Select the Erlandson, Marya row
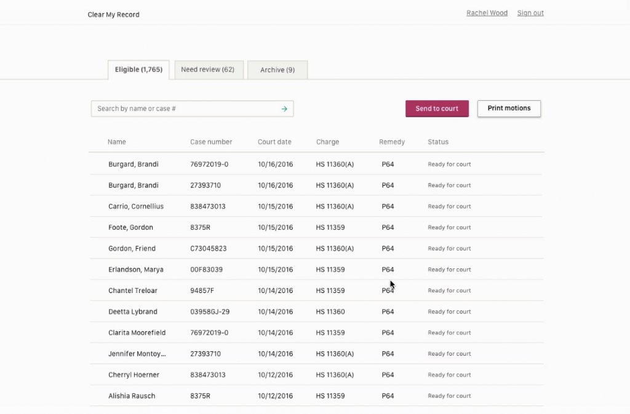Image resolution: width=630 pixels, height=414 pixels. [316, 270]
